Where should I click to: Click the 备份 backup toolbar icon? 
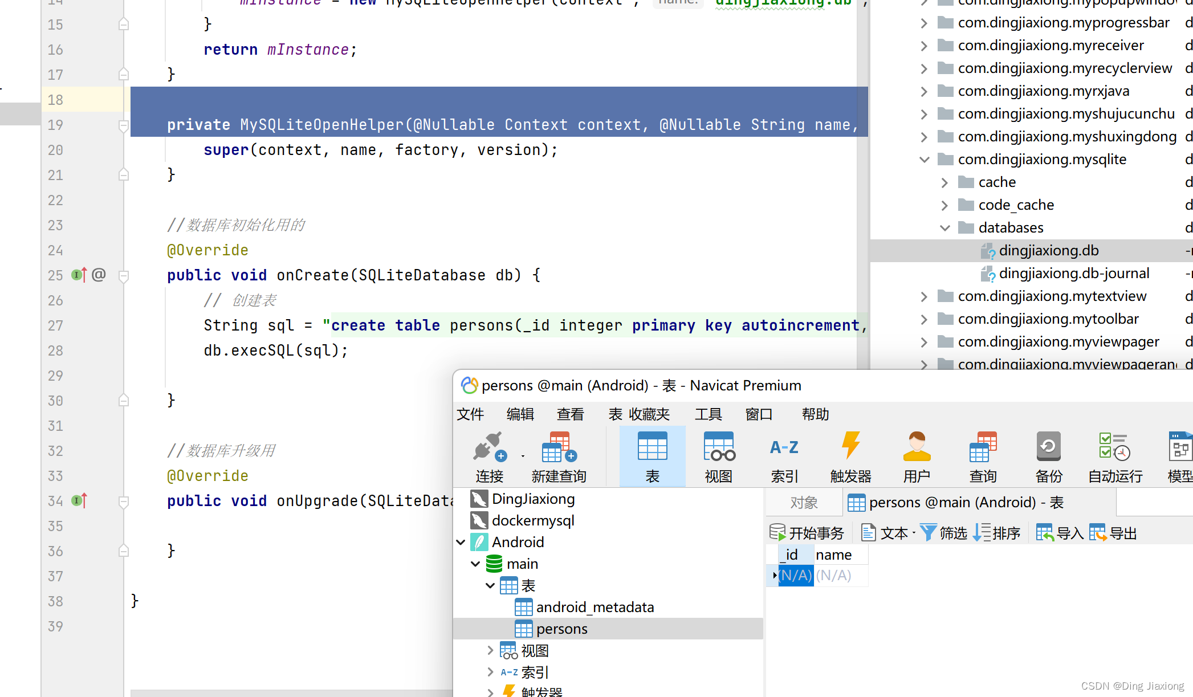1049,457
